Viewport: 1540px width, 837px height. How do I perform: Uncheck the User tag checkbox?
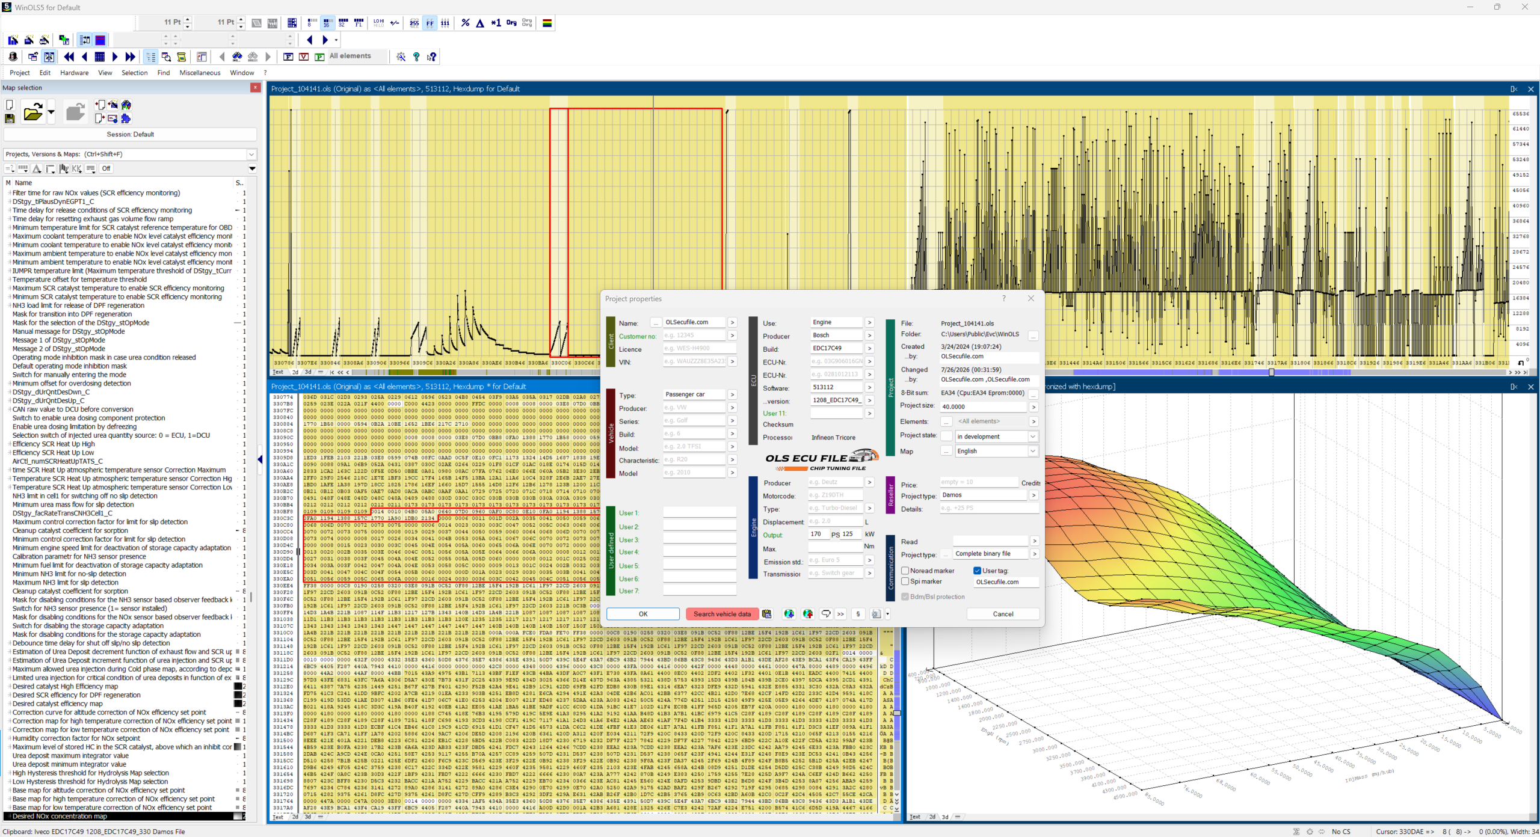[978, 571]
